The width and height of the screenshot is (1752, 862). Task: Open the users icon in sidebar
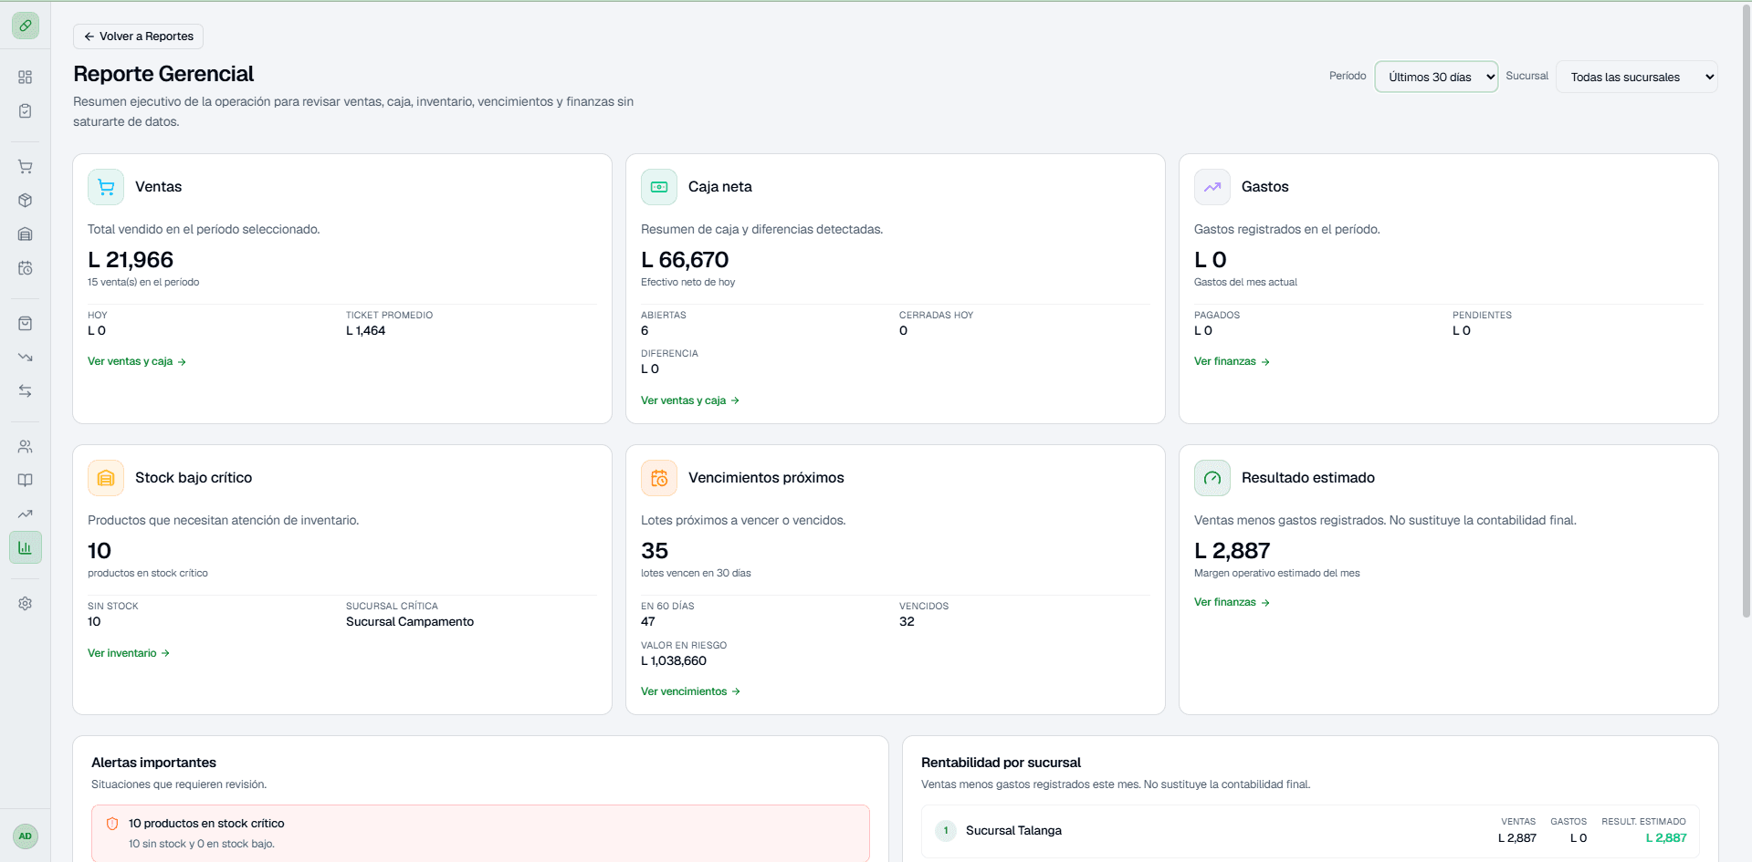coord(26,447)
